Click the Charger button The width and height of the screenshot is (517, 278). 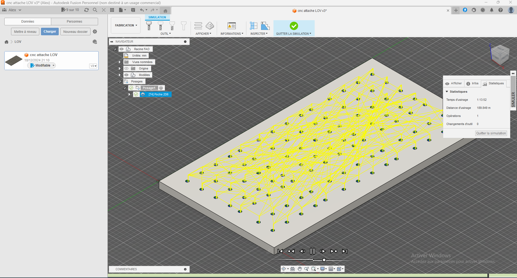click(50, 32)
